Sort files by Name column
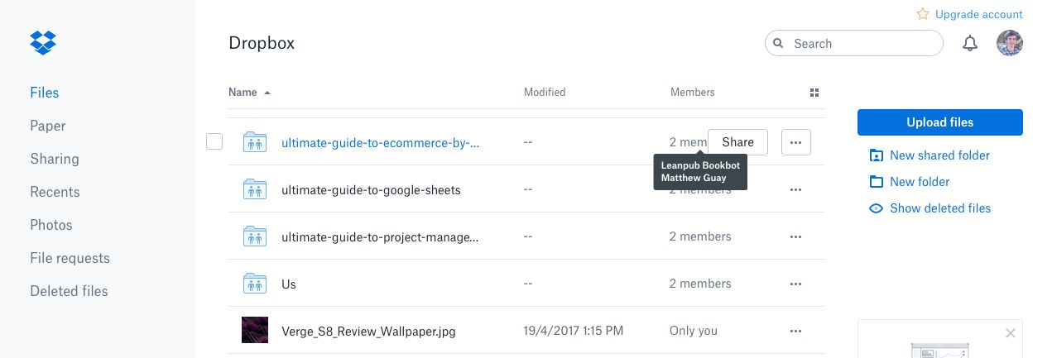The height and width of the screenshot is (358, 1052). (243, 93)
